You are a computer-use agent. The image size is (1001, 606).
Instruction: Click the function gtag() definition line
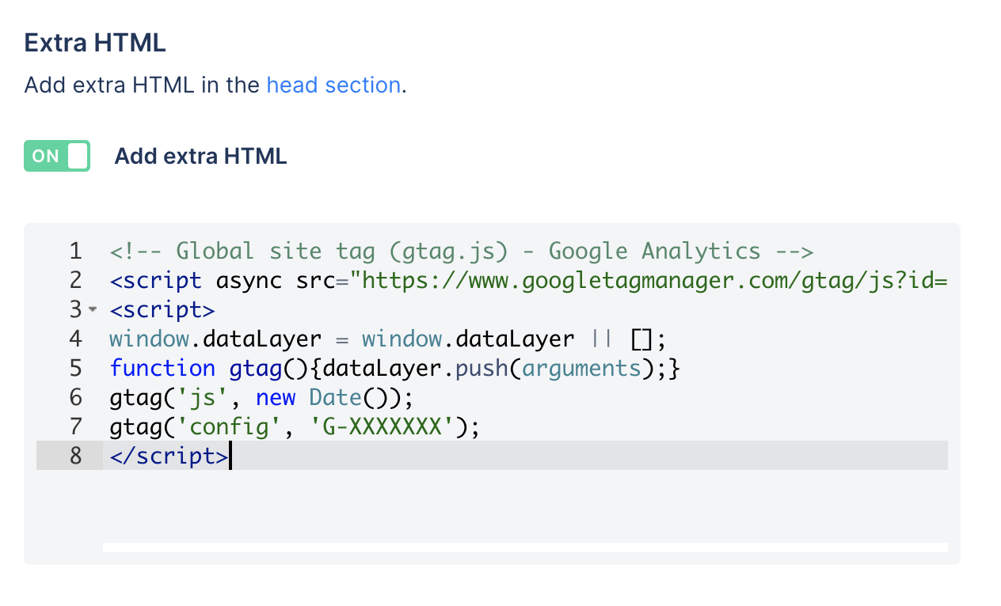(x=395, y=369)
